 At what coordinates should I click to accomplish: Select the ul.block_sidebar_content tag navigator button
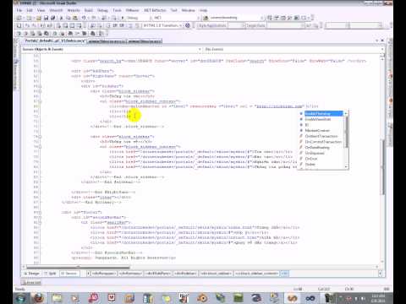point(256,274)
